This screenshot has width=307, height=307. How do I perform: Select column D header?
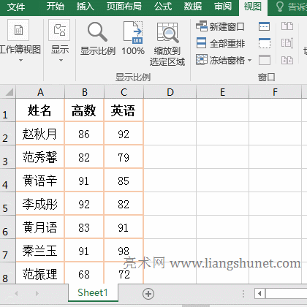pos(170,92)
